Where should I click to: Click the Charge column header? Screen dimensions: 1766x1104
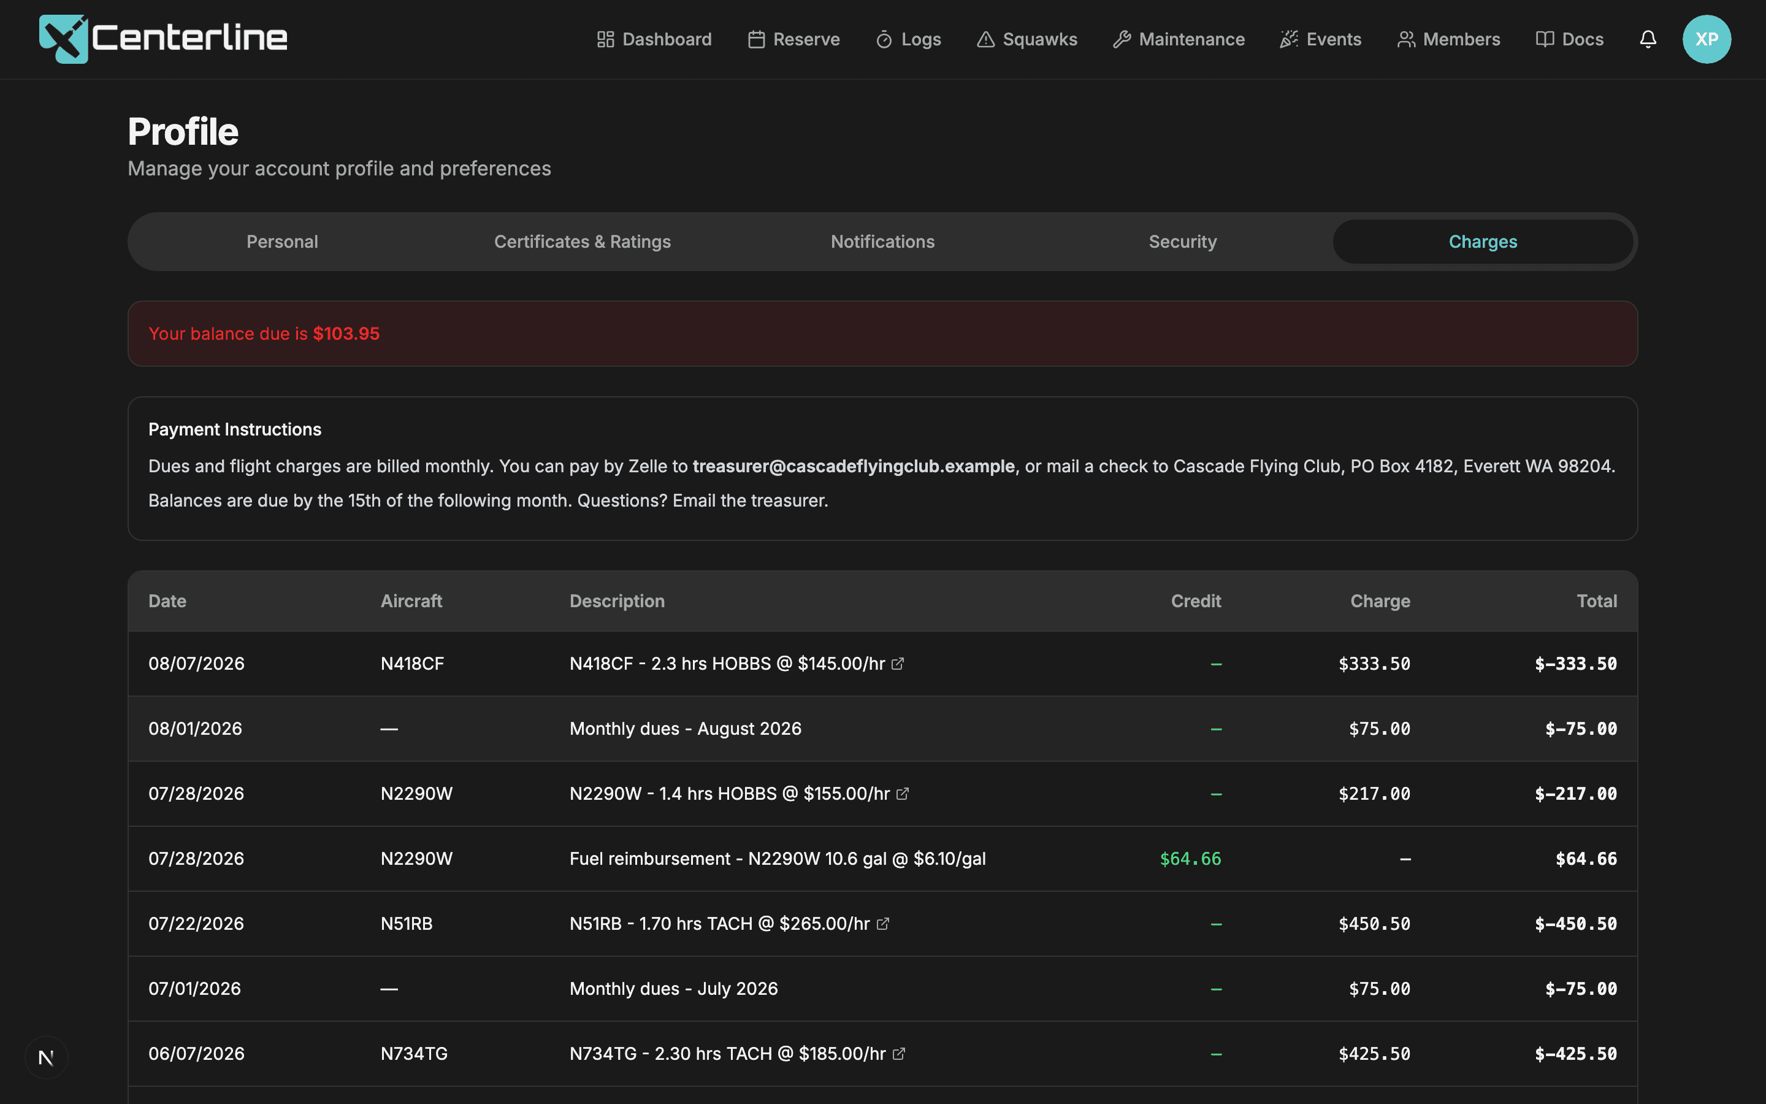(1381, 601)
